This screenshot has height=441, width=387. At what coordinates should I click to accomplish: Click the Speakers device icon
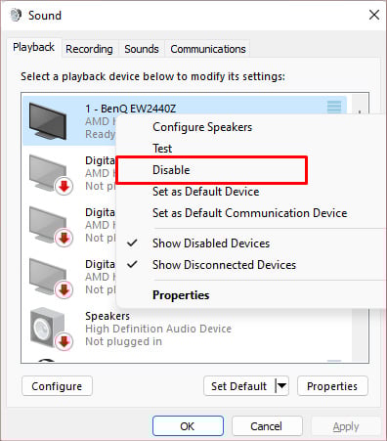(x=48, y=328)
